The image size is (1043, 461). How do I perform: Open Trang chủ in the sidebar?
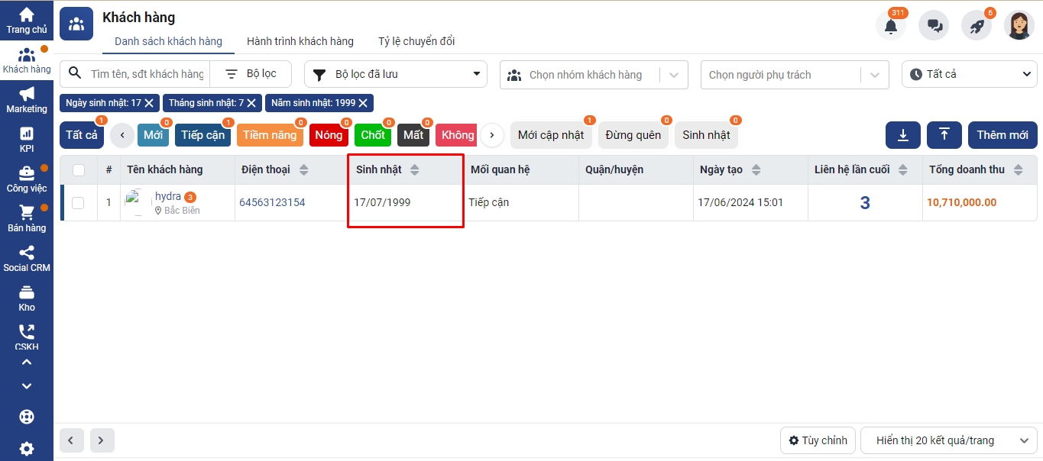click(x=27, y=21)
